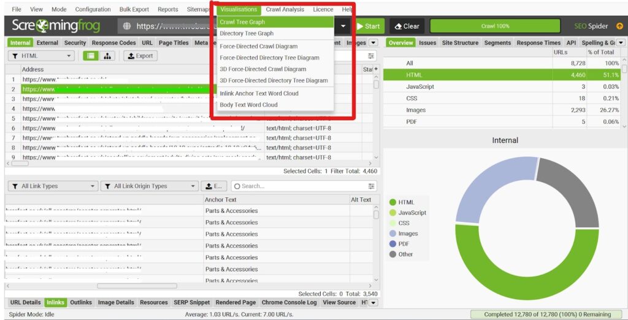Open the URL Details bottom tab
Image resolution: width=628 pixels, height=320 pixels.
(x=25, y=303)
